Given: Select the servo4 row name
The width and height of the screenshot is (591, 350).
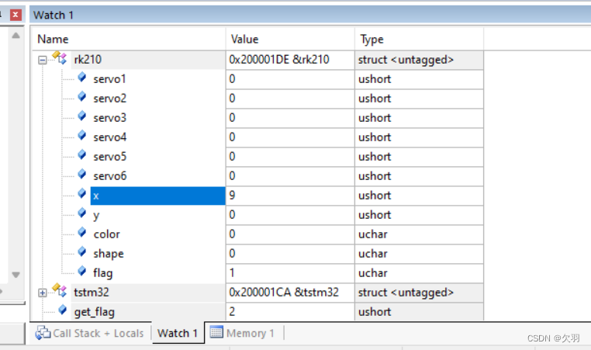Looking at the screenshot, I should 109,137.
